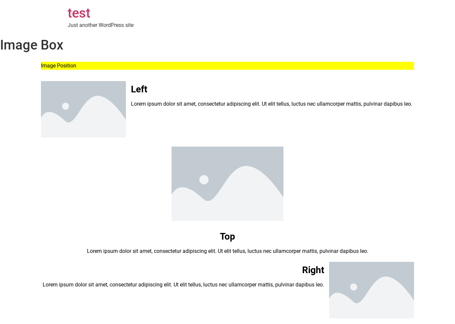Viewport: 455px width, 324px height.
Task: Click the sun circle in the Left placeholder image
Action: tap(66, 106)
